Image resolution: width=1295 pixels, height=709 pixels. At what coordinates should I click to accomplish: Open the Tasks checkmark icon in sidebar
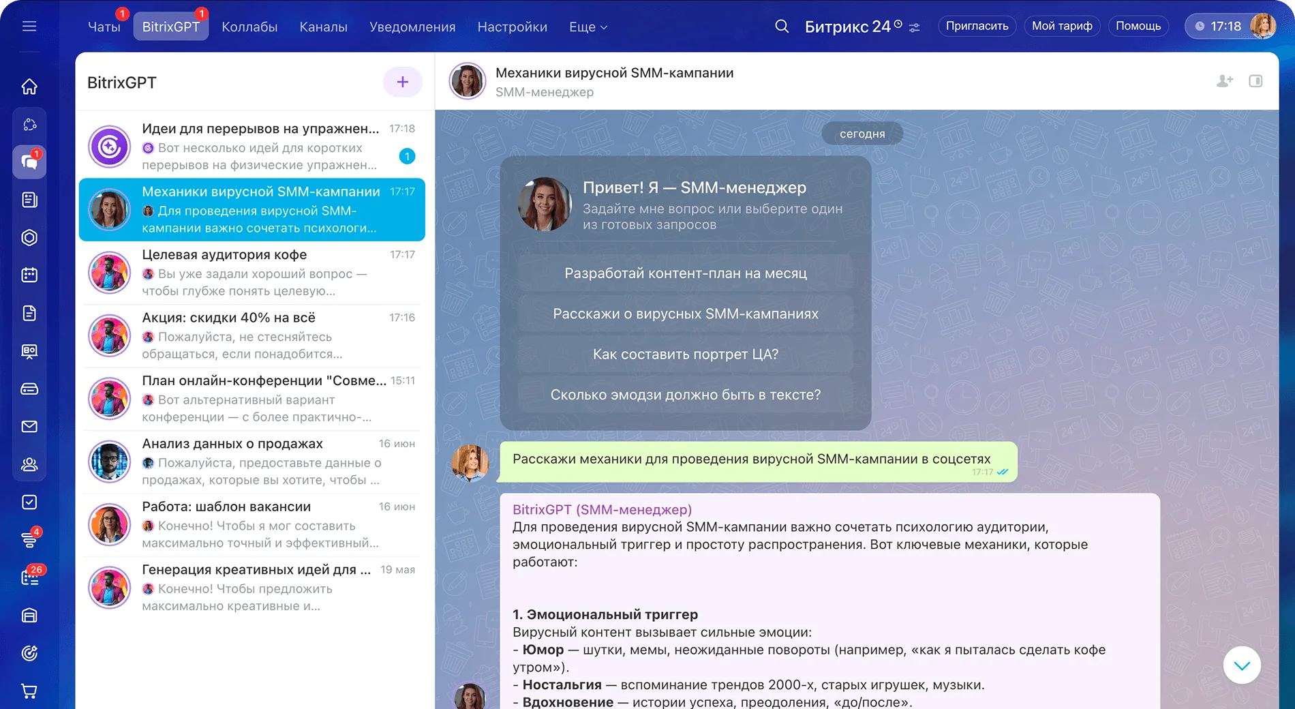tap(29, 502)
